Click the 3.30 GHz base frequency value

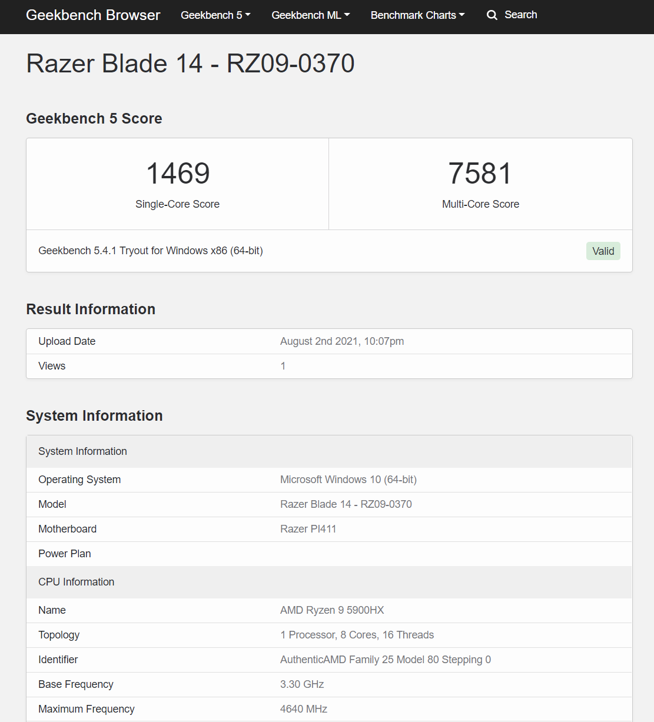(302, 684)
